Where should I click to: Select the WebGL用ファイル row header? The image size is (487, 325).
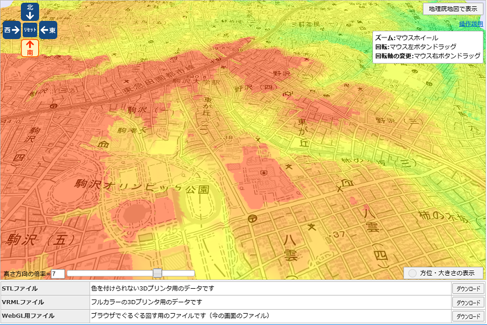[45, 316]
